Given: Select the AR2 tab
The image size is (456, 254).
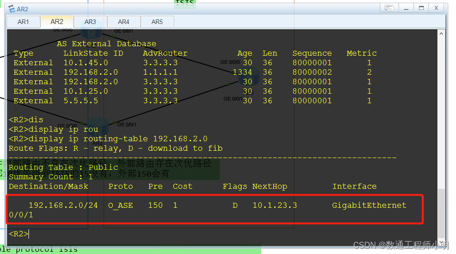Looking at the screenshot, I should click(57, 22).
